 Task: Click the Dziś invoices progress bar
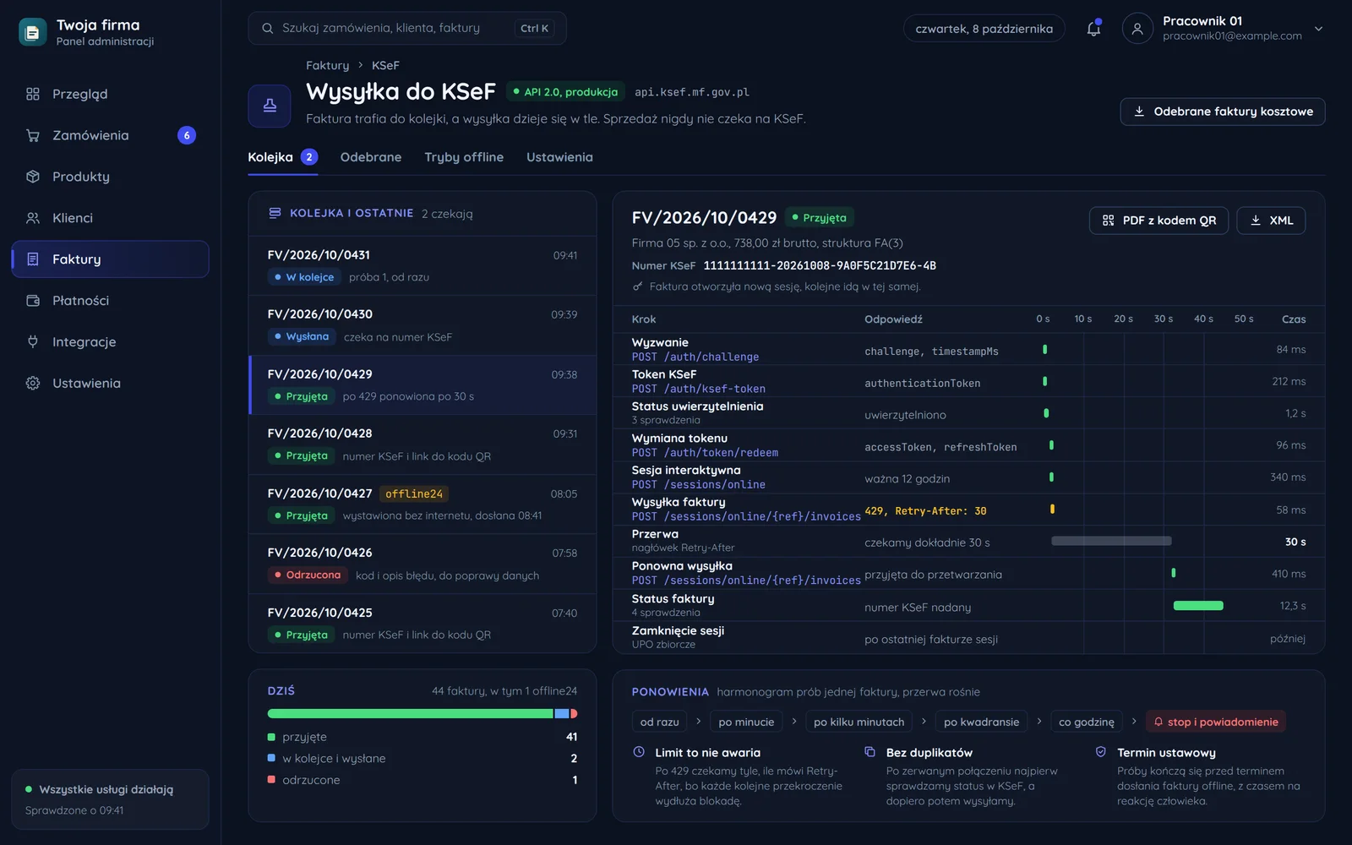coord(422,714)
